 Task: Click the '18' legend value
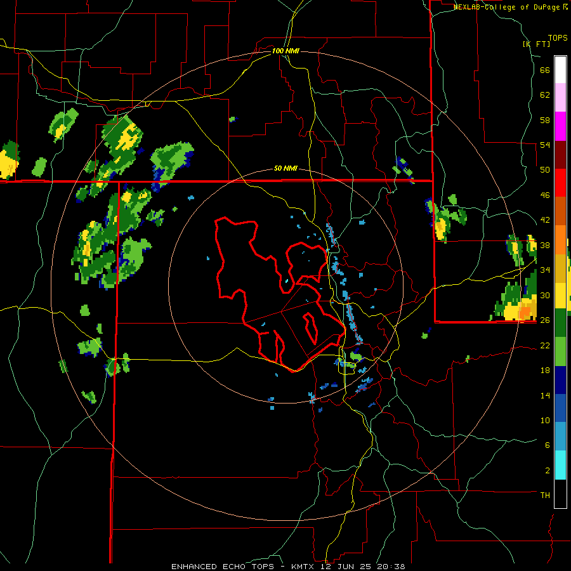coord(545,370)
